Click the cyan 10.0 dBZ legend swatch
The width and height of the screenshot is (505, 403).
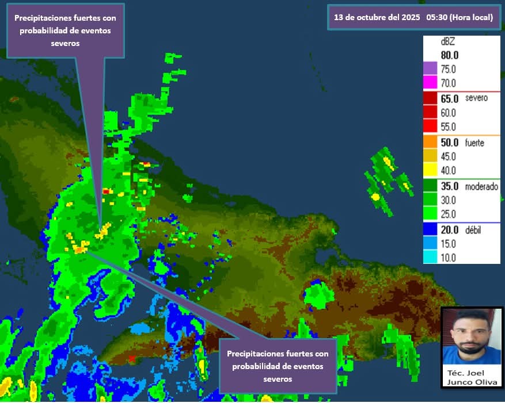431,258
